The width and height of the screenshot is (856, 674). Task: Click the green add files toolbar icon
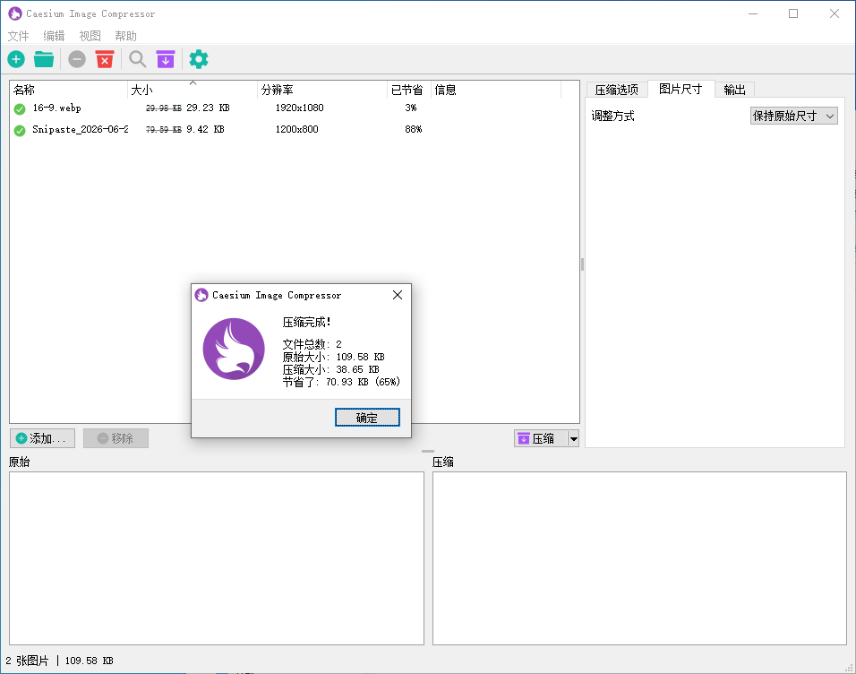(x=16, y=59)
